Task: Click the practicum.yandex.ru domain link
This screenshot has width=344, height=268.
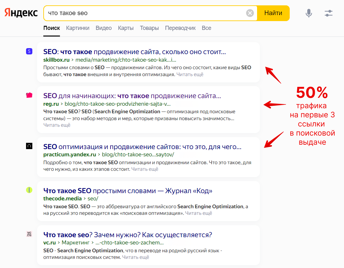Action: point(70,154)
